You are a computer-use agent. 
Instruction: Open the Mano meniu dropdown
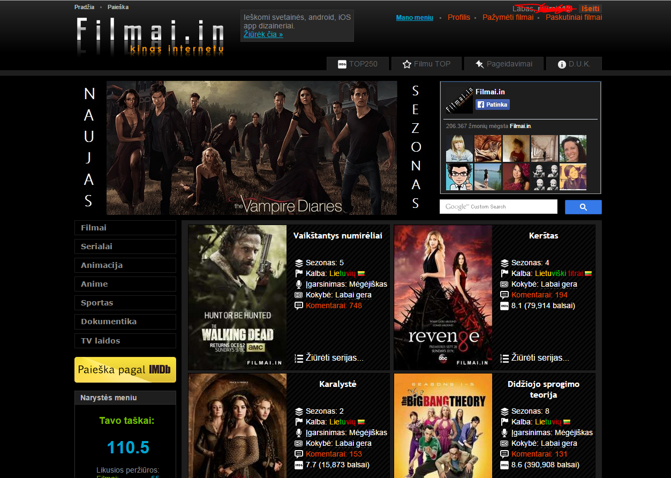point(414,18)
